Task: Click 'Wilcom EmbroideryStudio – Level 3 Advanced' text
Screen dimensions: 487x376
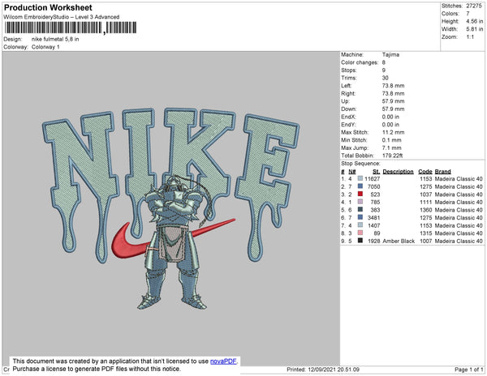Action: (62, 17)
